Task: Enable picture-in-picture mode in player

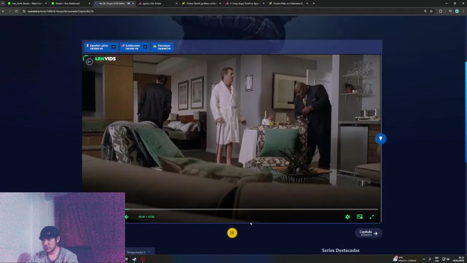Action: point(359,217)
